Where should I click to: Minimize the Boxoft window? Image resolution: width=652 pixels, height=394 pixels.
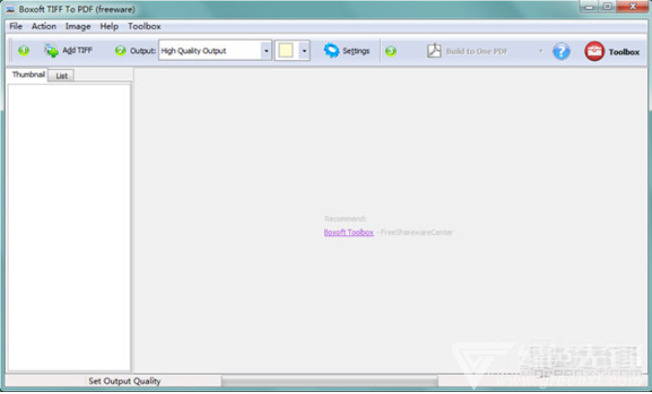click(589, 6)
